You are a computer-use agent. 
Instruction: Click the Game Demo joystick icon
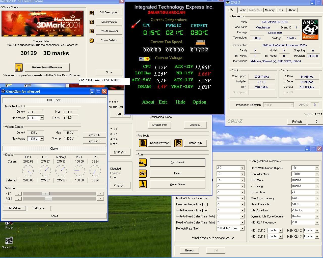click(x=143, y=184)
